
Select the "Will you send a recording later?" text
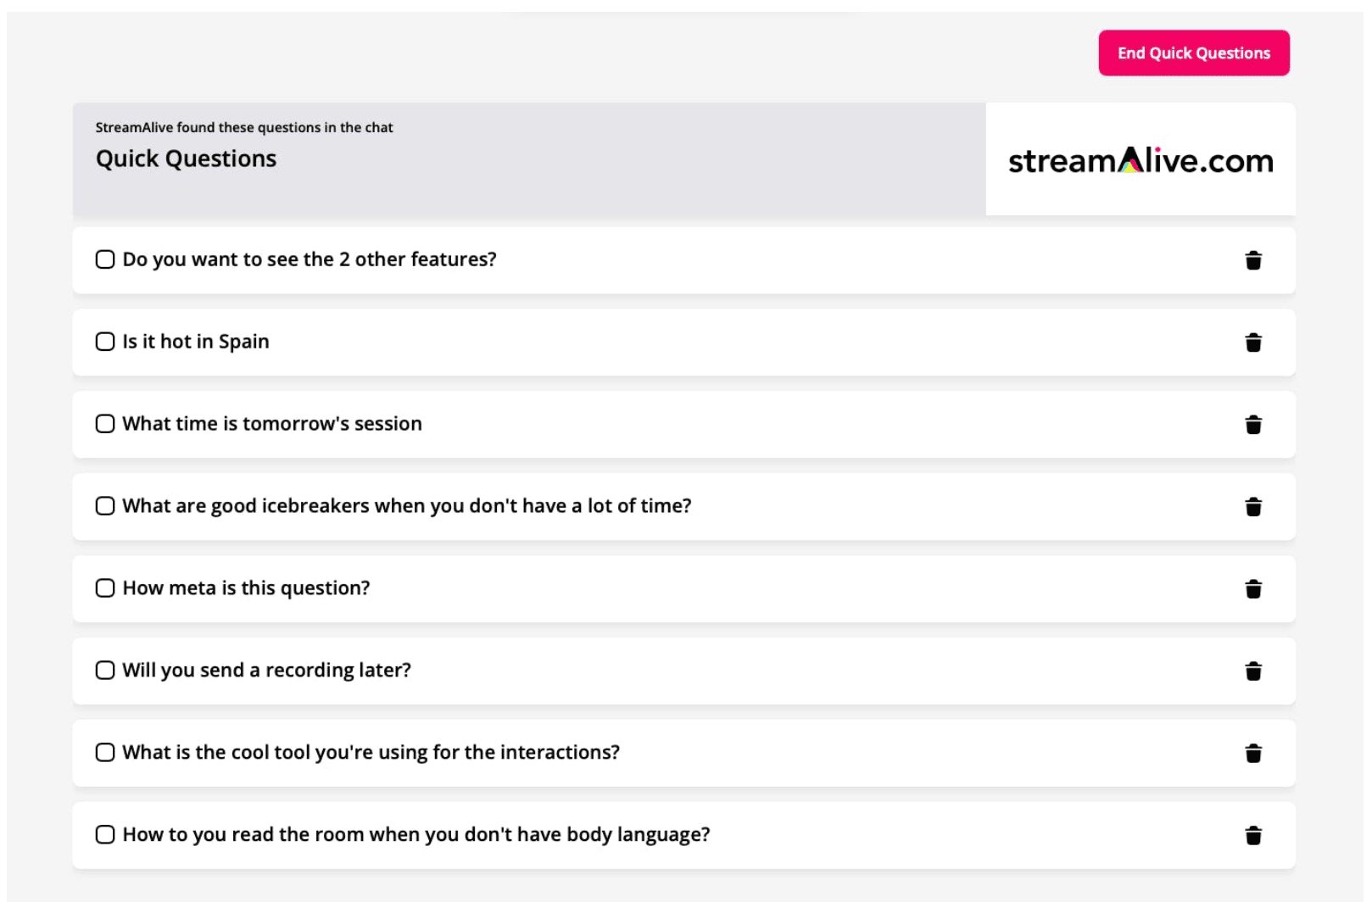click(266, 671)
